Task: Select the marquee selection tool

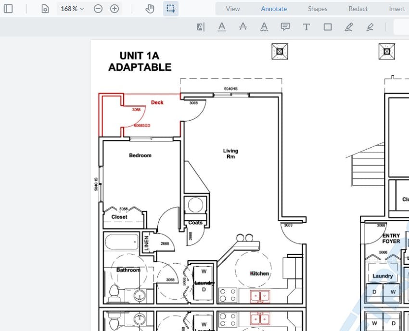Action: click(171, 9)
